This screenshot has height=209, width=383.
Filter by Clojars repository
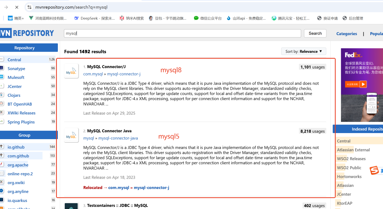point(14,95)
